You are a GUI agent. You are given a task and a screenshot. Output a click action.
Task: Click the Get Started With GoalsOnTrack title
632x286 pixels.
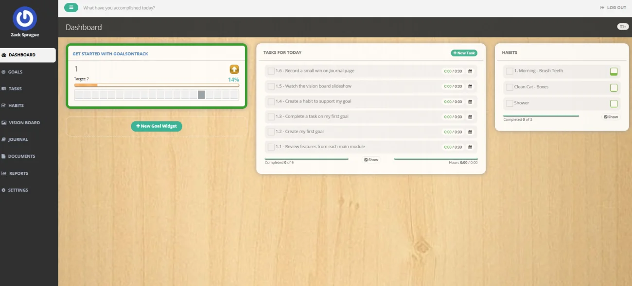[110, 54]
